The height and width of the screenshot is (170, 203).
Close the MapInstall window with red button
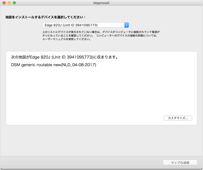point(4,3)
